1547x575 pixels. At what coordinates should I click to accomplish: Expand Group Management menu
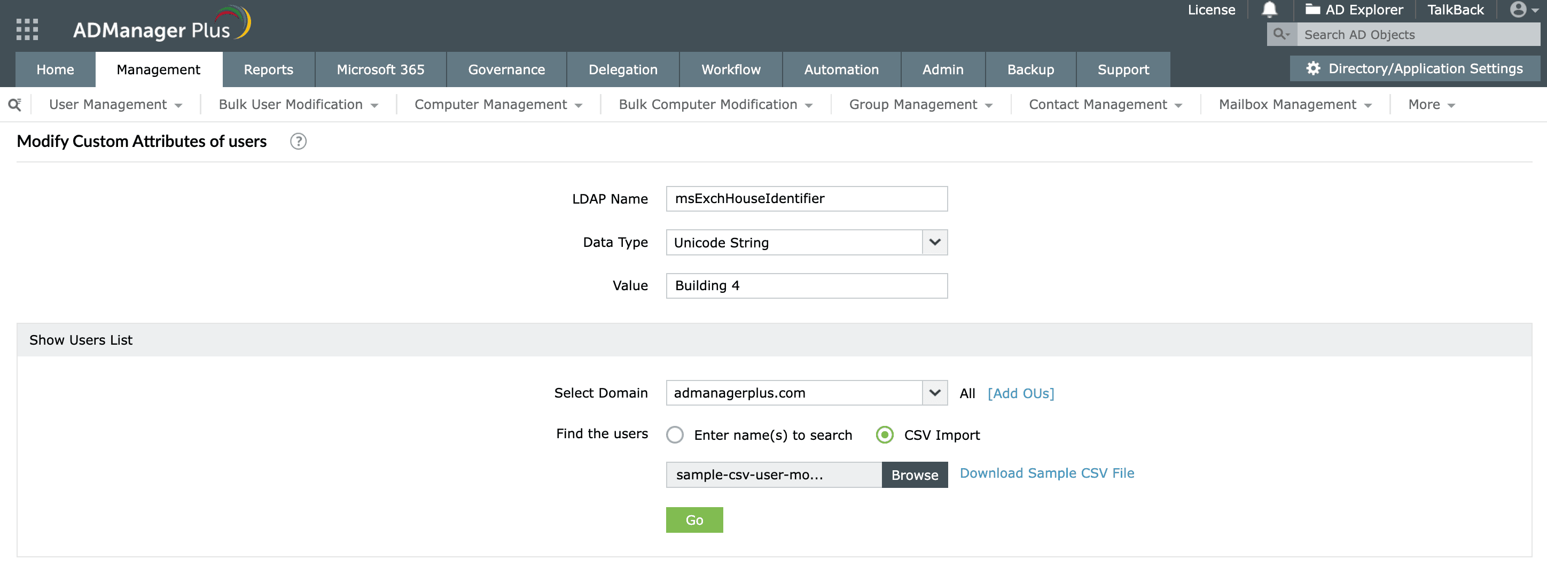point(920,105)
